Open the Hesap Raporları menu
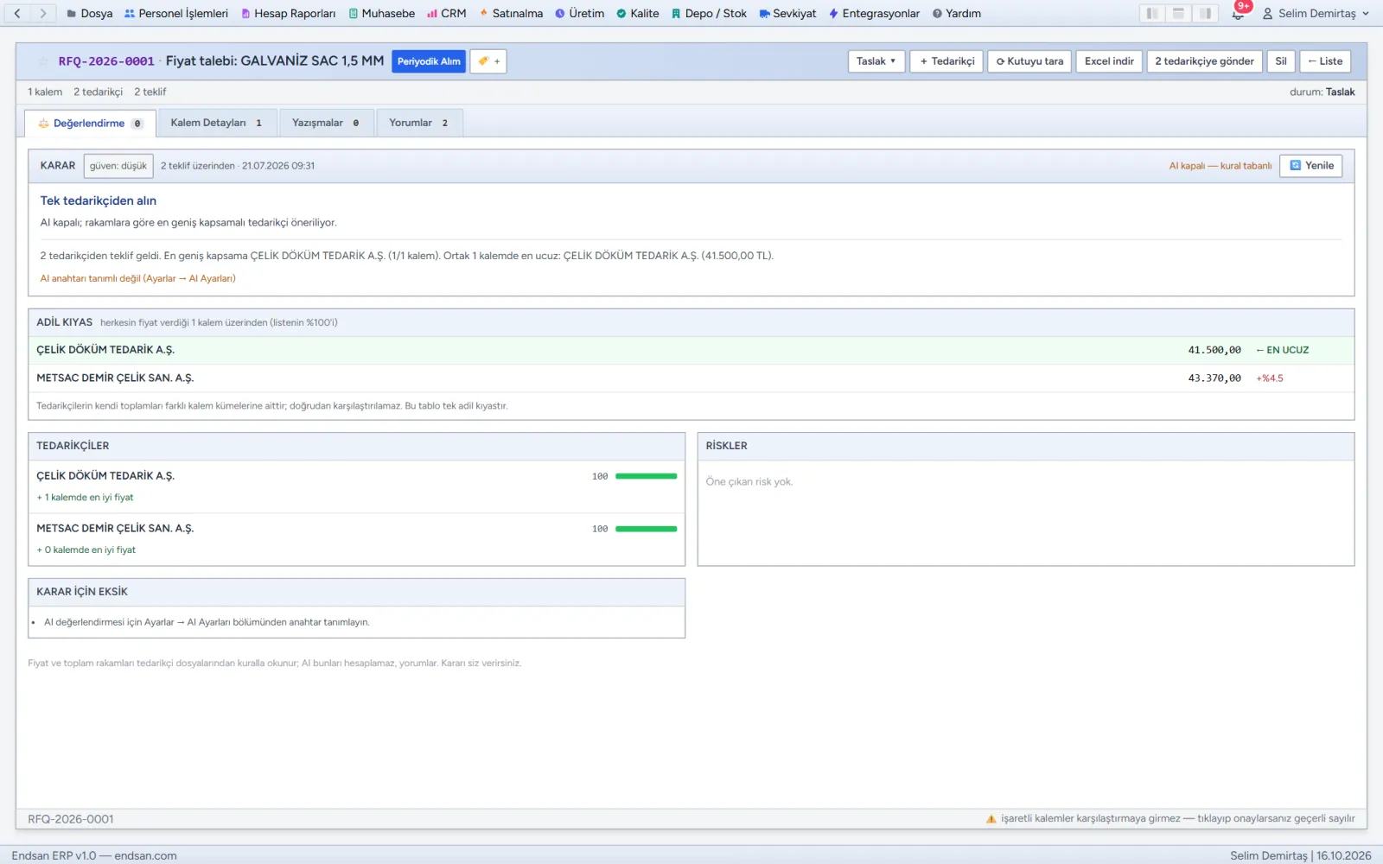The image size is (1383, 864). click(288, 13)
